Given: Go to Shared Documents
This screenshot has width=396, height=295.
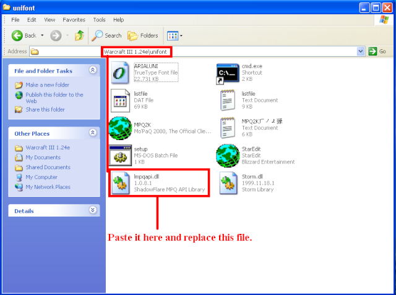Looking at the screenshot, I should [48, 167].
